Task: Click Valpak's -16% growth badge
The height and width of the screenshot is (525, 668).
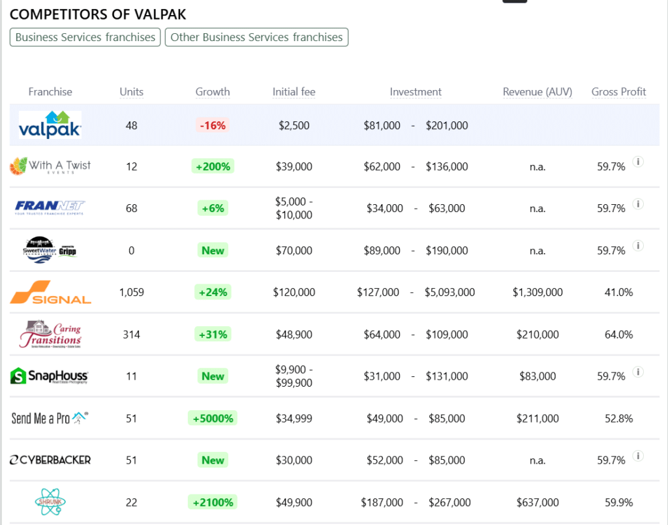Action: [213, 125]
